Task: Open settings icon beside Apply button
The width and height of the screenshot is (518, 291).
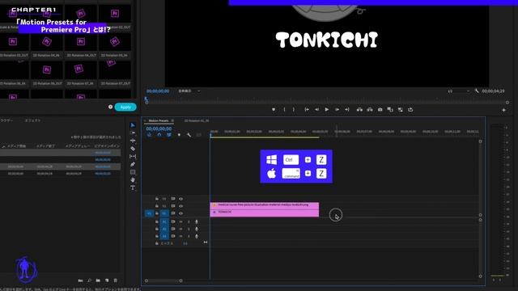Action: pos(110,107)
